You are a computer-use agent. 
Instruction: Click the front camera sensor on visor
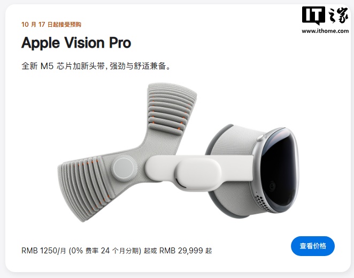coord(272,186)
